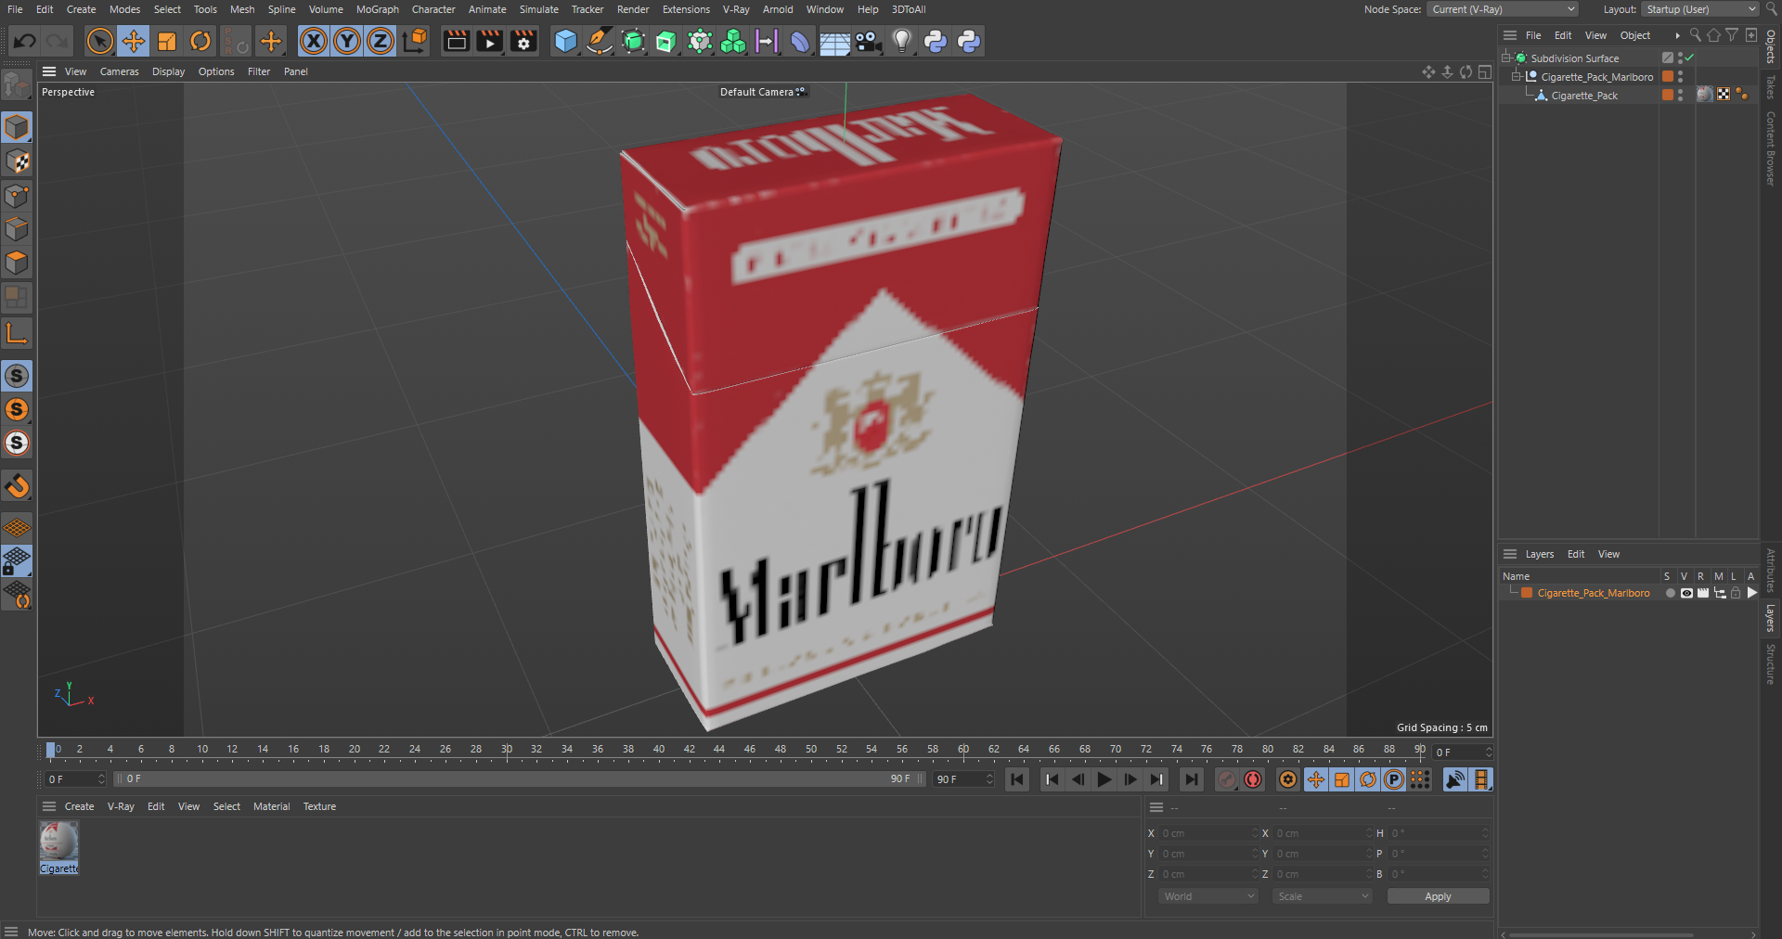Screen dimensions: 1782x939
Task: Collapse the Subdivision Surface tree node
Action: 1506,58
